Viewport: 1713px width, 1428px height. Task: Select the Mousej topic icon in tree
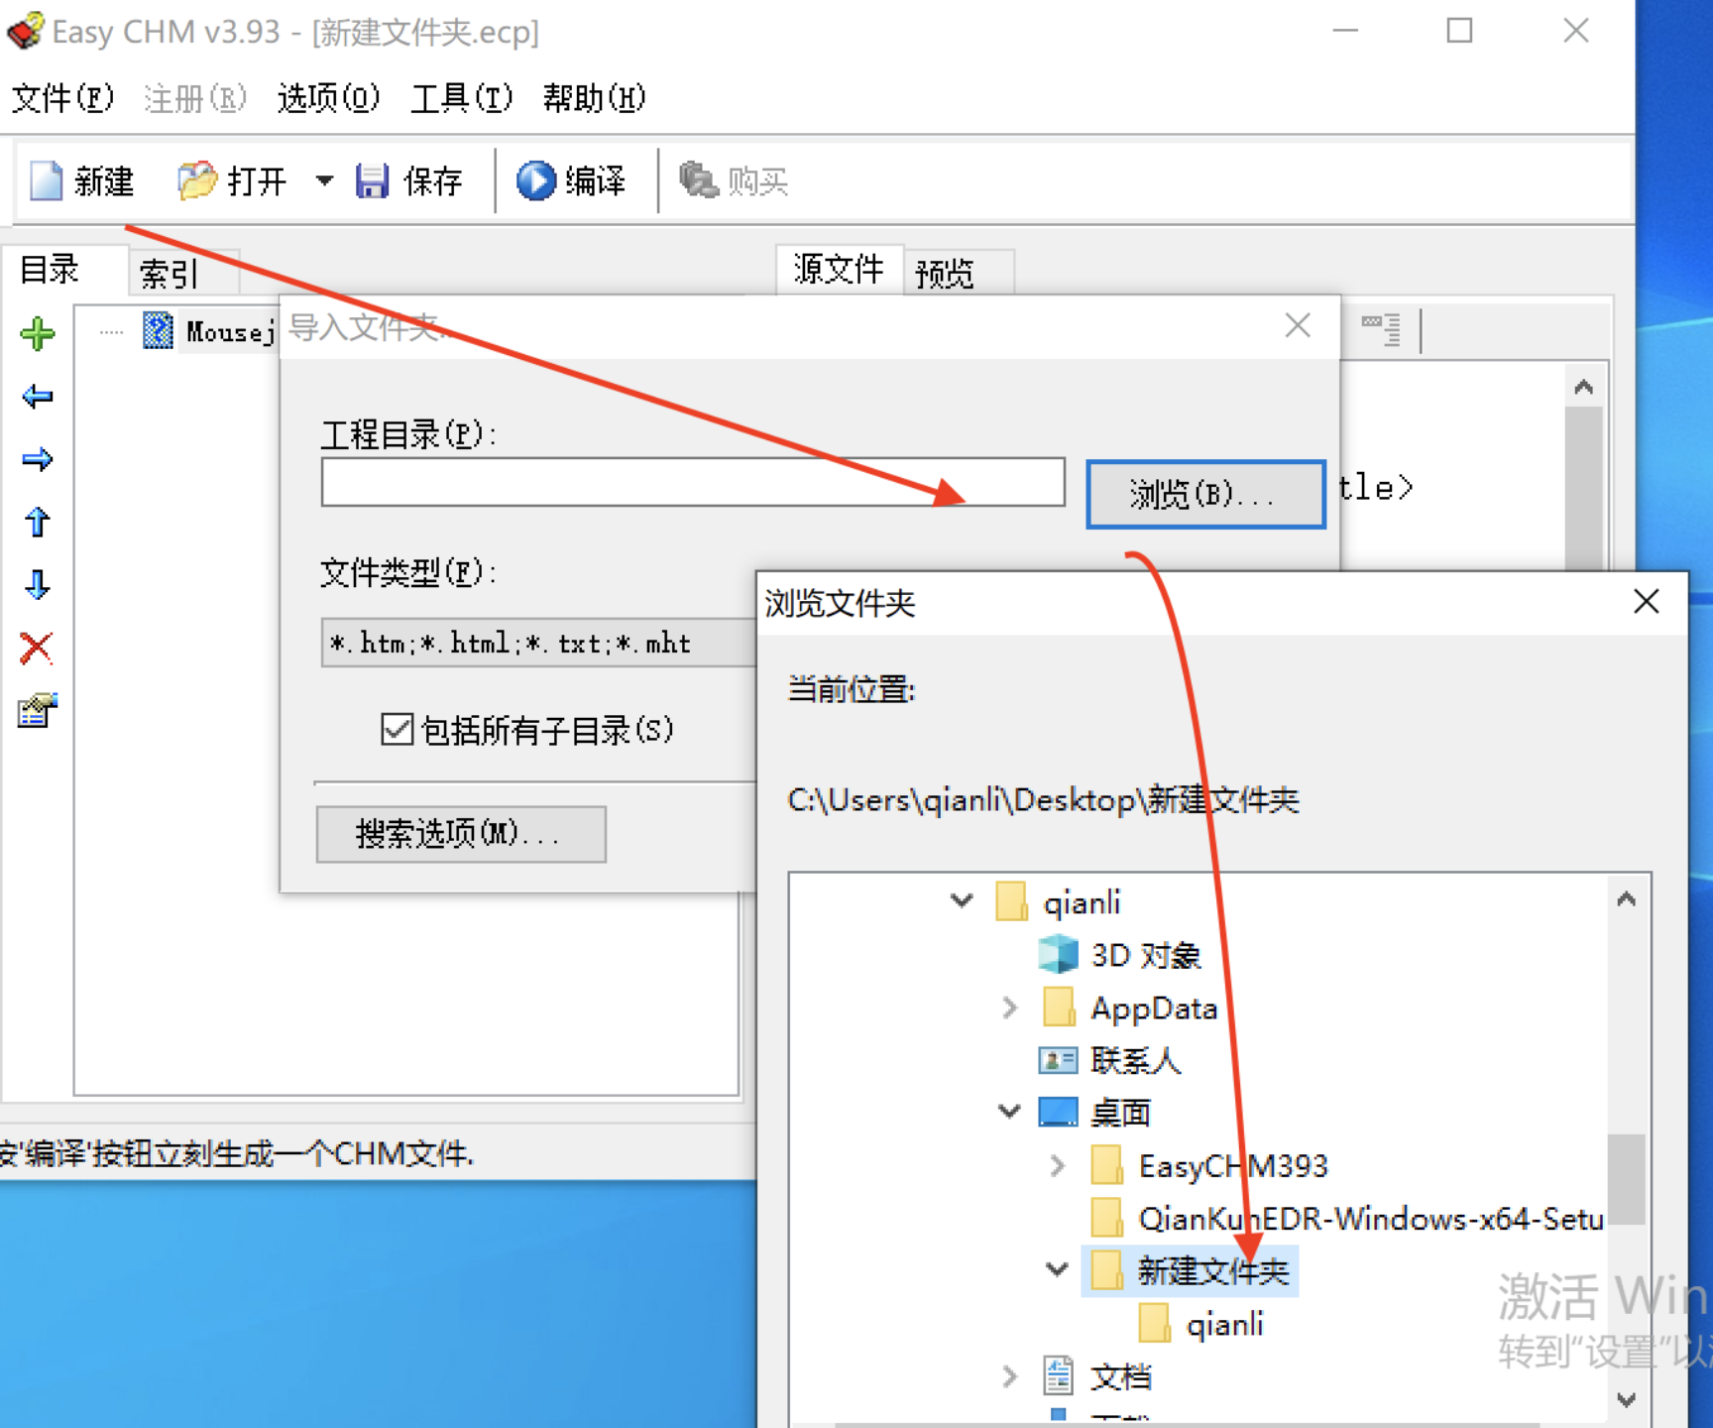coord(158,330)
